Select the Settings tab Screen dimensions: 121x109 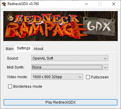[23, 48]
